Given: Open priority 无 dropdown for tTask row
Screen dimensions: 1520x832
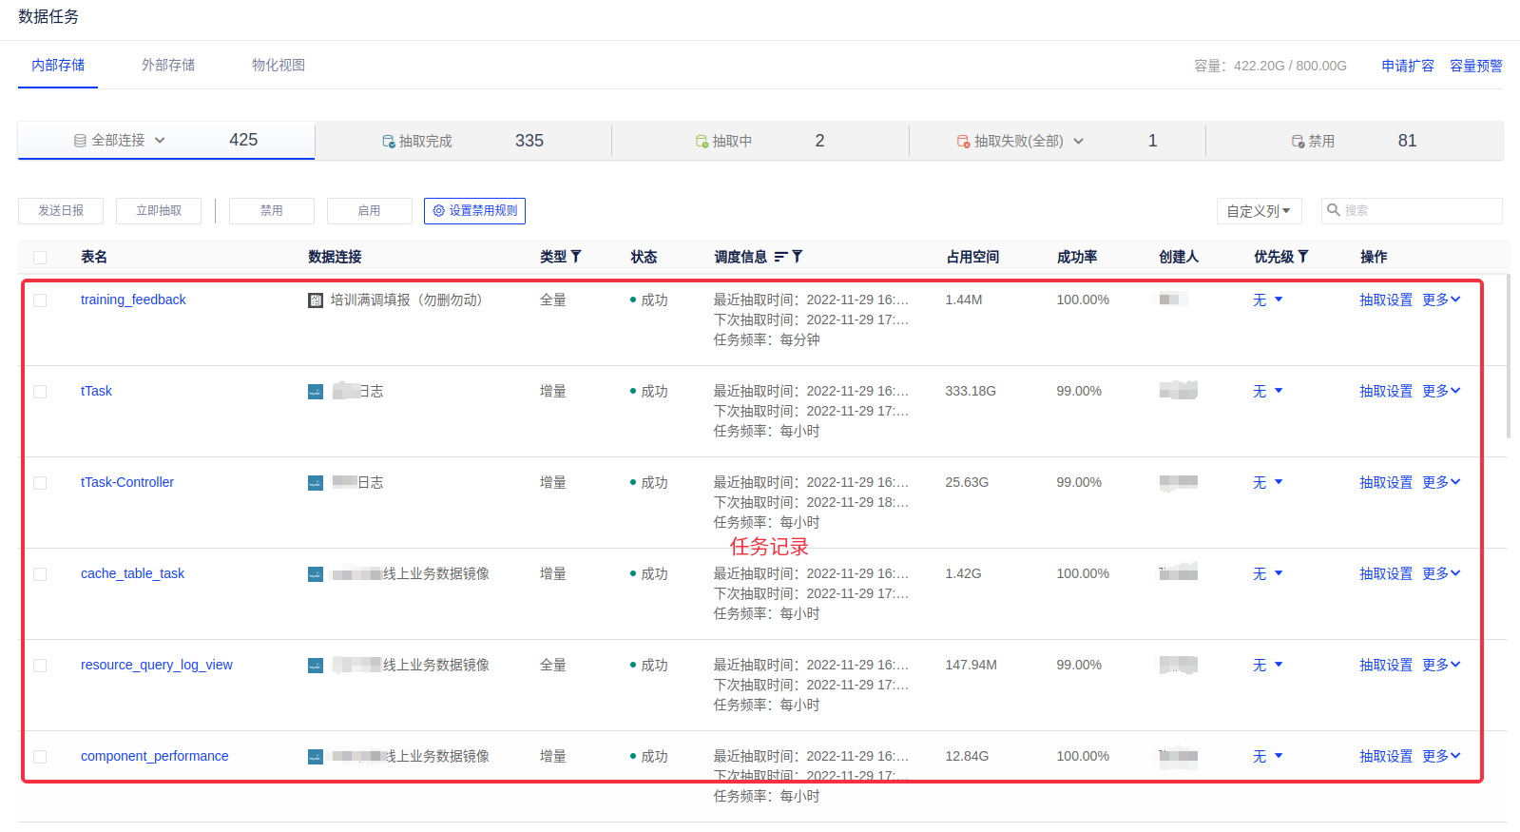Looking at the screenshot, I should point(1267,391).
